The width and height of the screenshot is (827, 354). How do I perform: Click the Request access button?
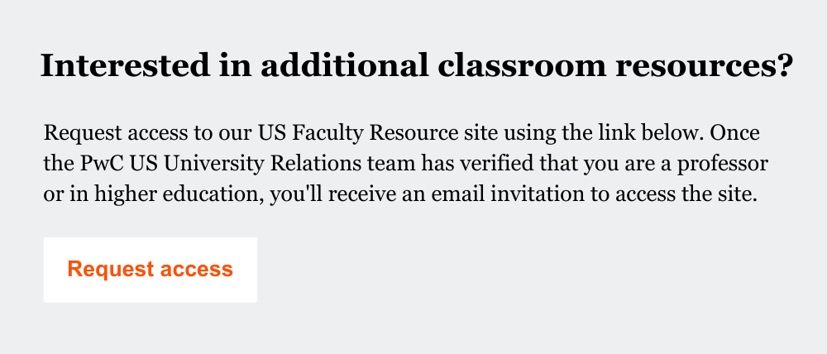coord(150,270)
